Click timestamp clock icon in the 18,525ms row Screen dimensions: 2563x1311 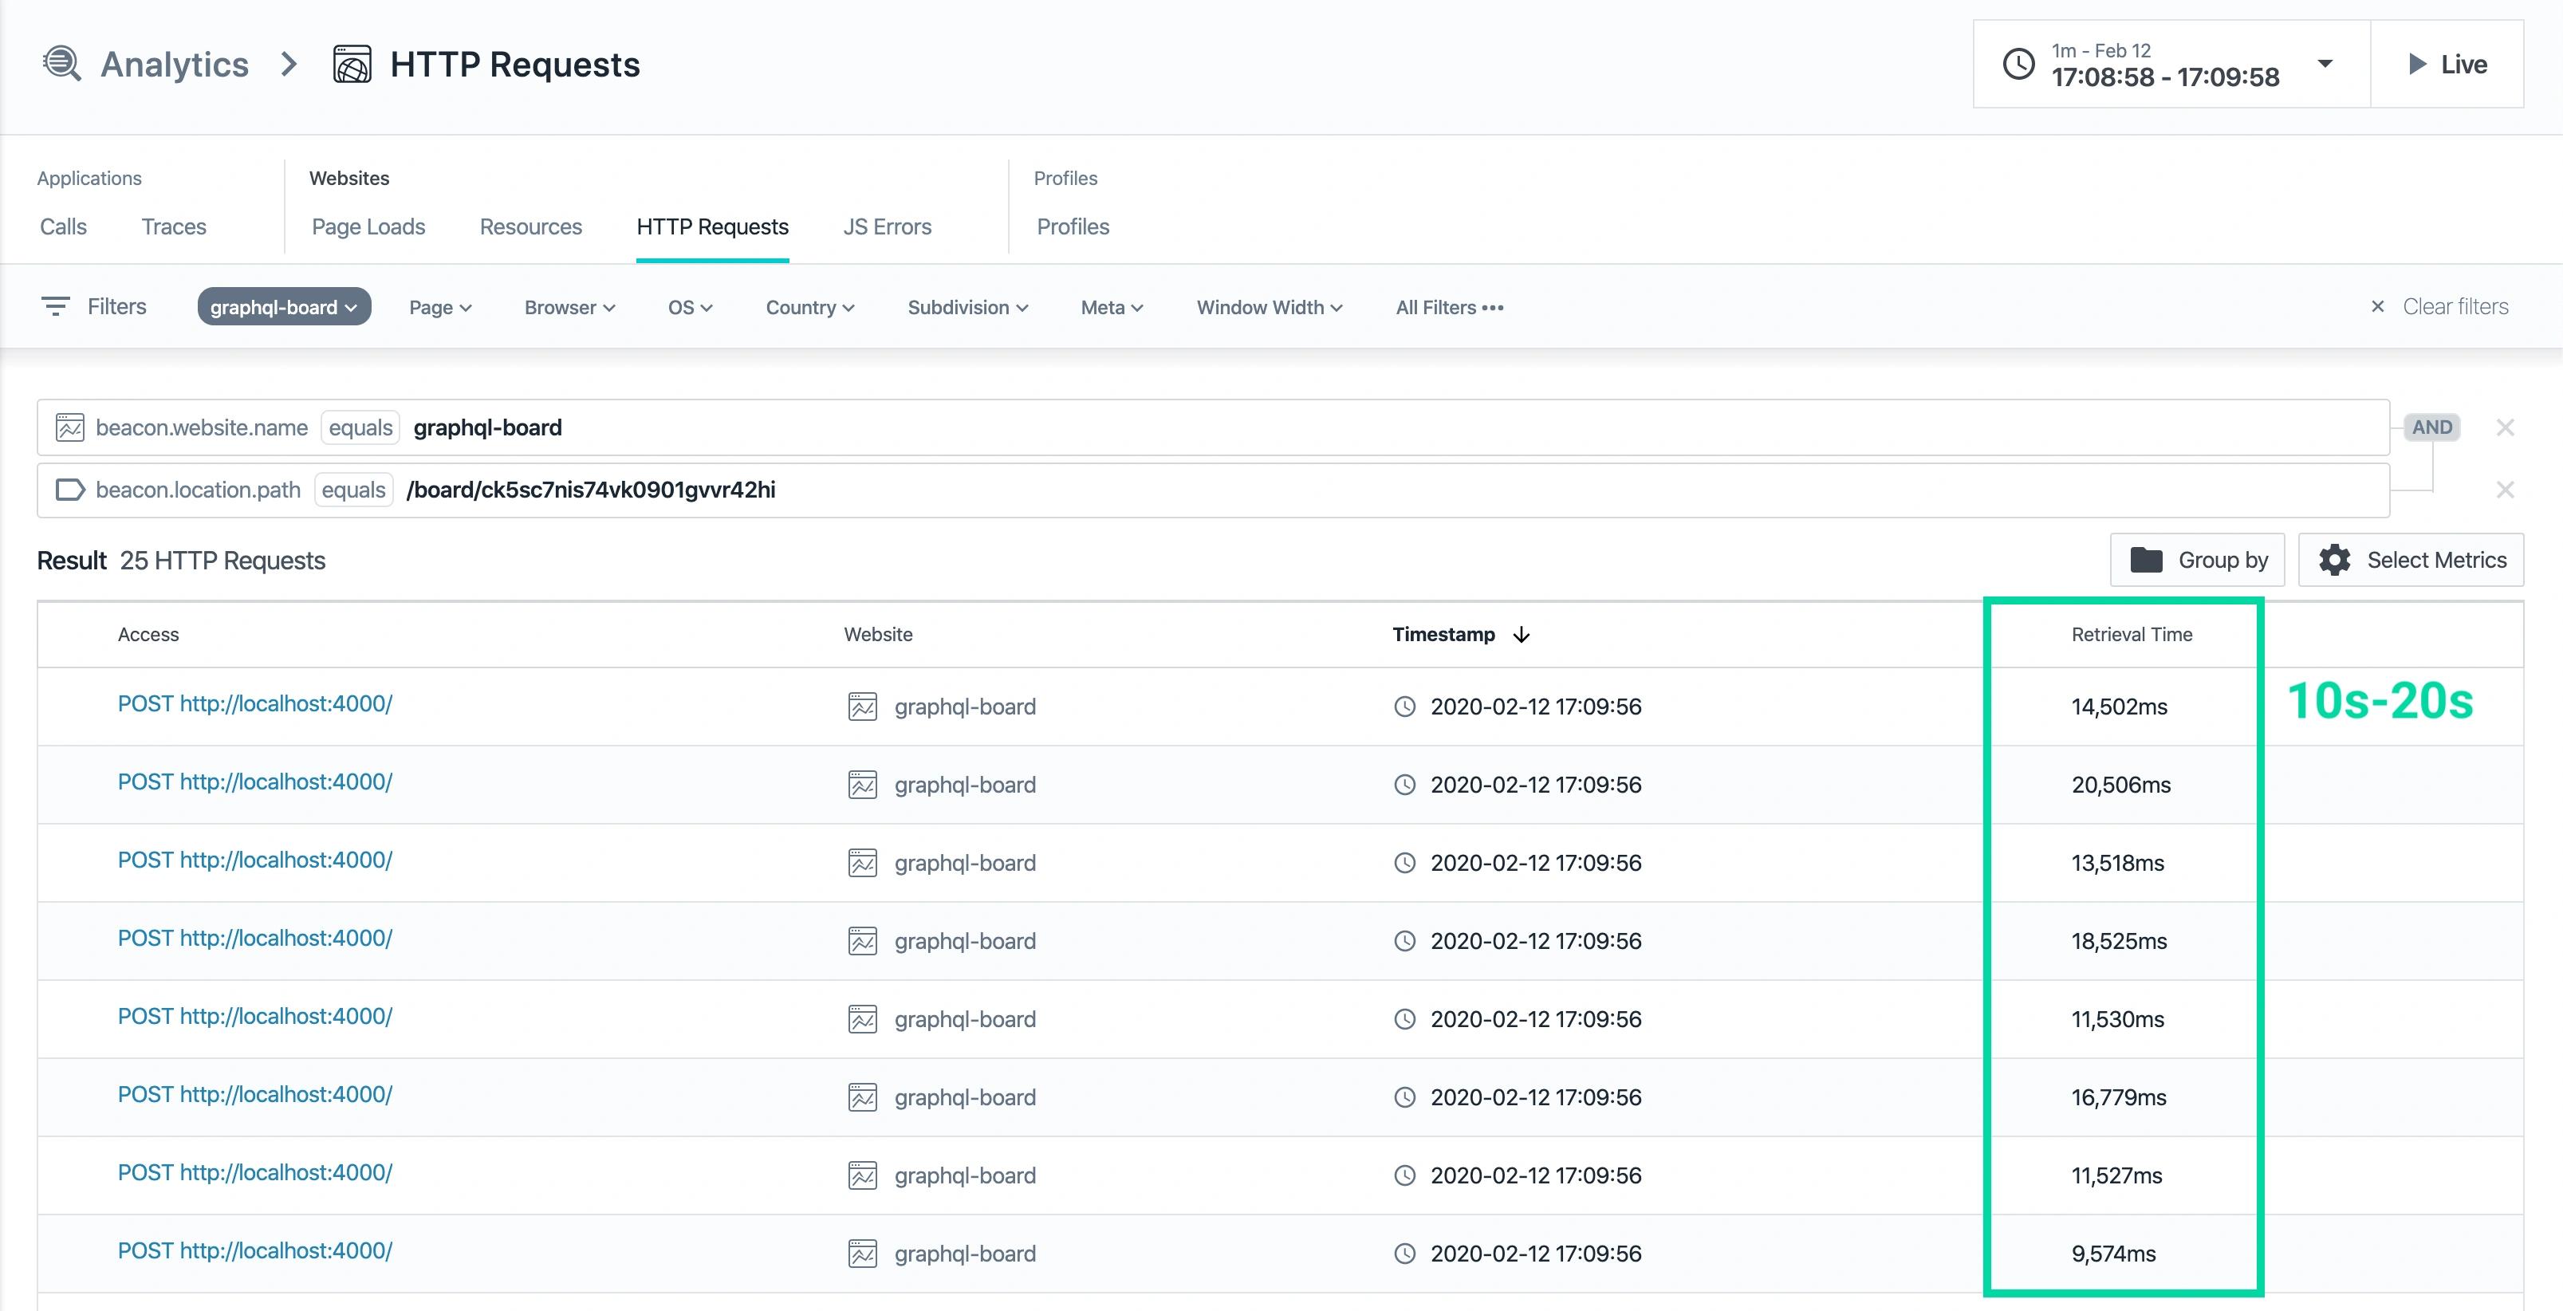click(x=1405, y=941)
